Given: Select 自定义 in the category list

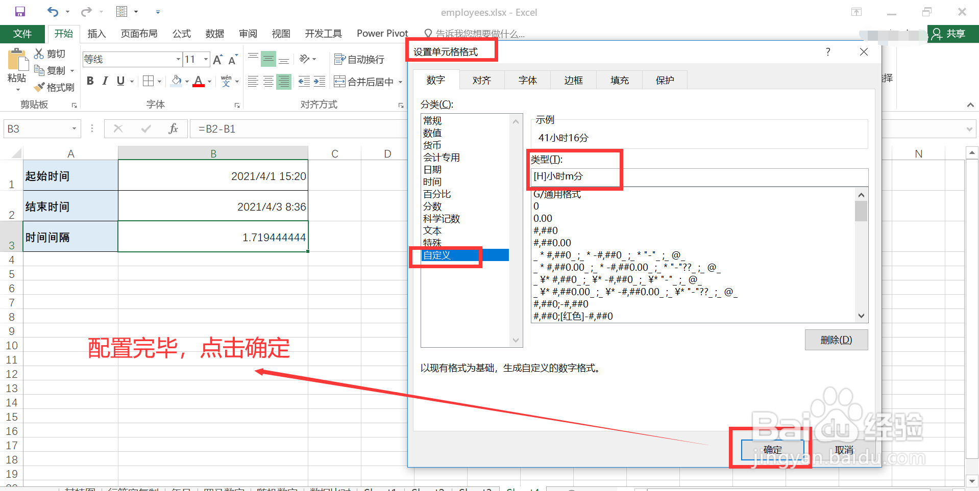Looking at the screenshot, I should tap(436, 255).
